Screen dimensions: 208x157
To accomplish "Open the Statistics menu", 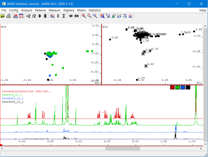I will pyautogui.click(x=94, y=10).
